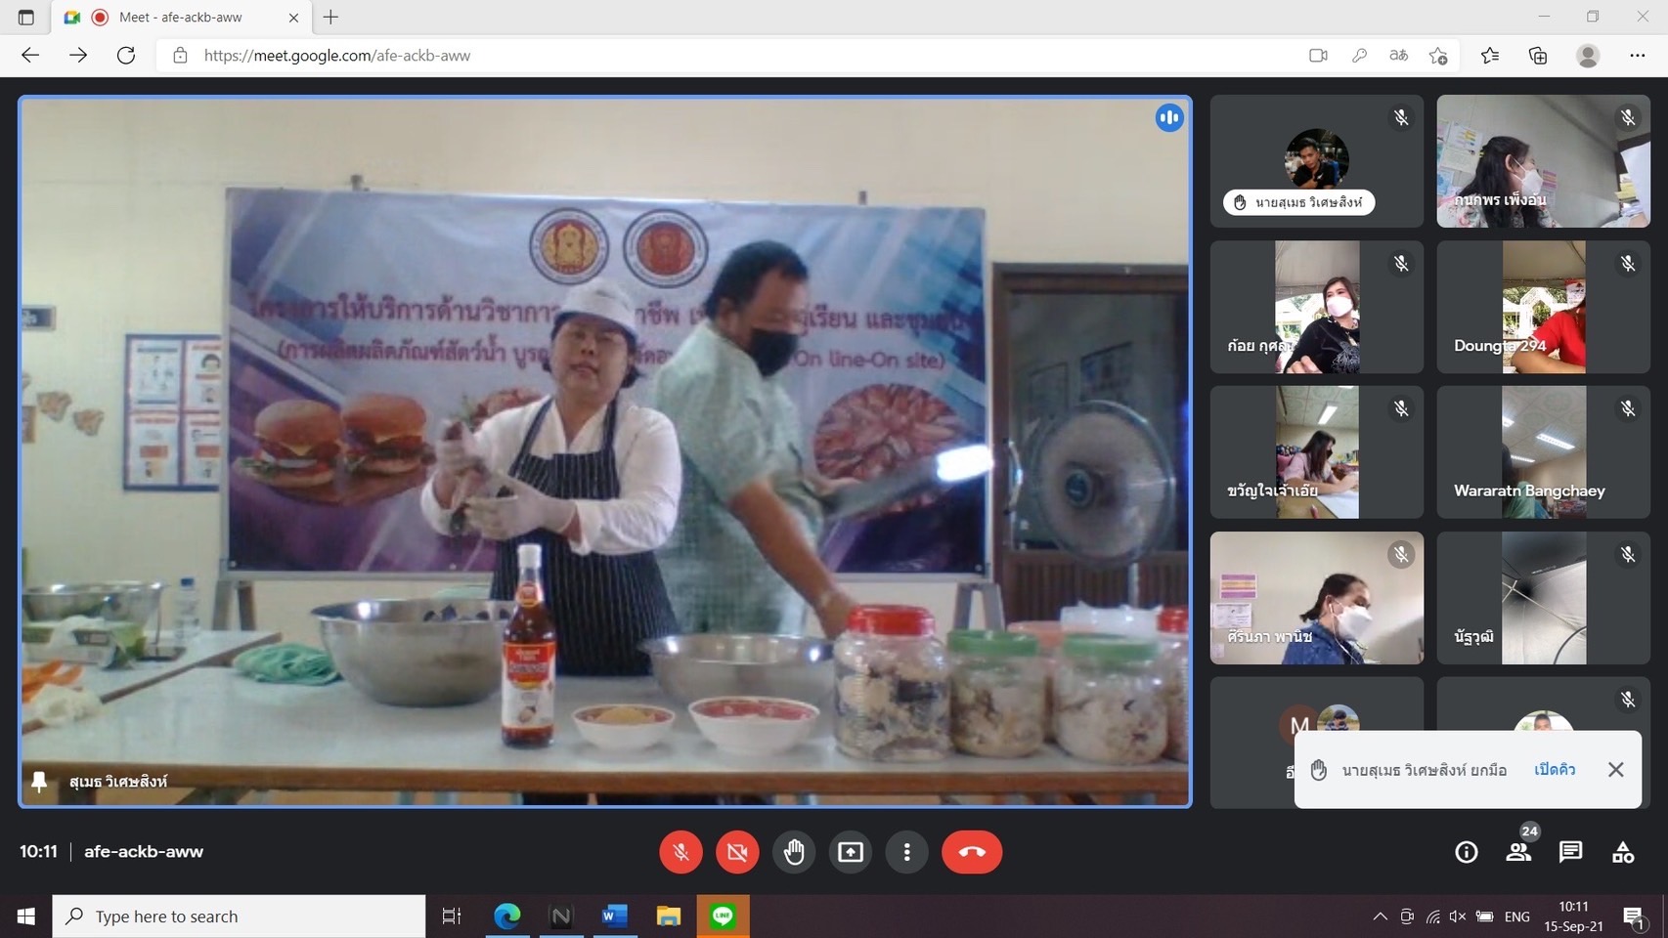The image size is (1668, 938).
Task: Leave the call with red hang-up button
Action: [x=971, y=852]
